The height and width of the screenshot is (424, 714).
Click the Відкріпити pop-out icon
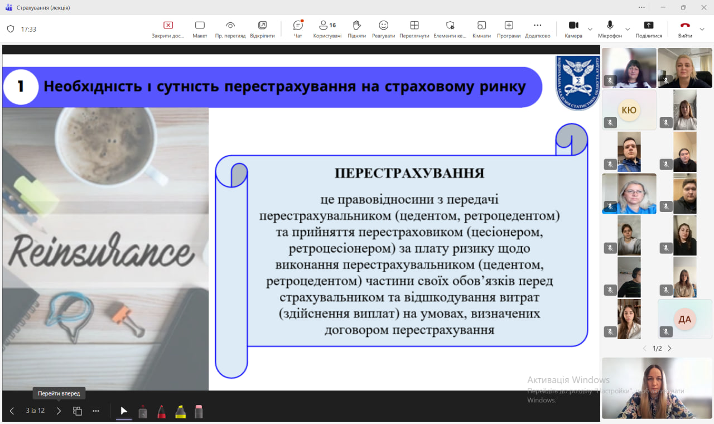[262, 29]
